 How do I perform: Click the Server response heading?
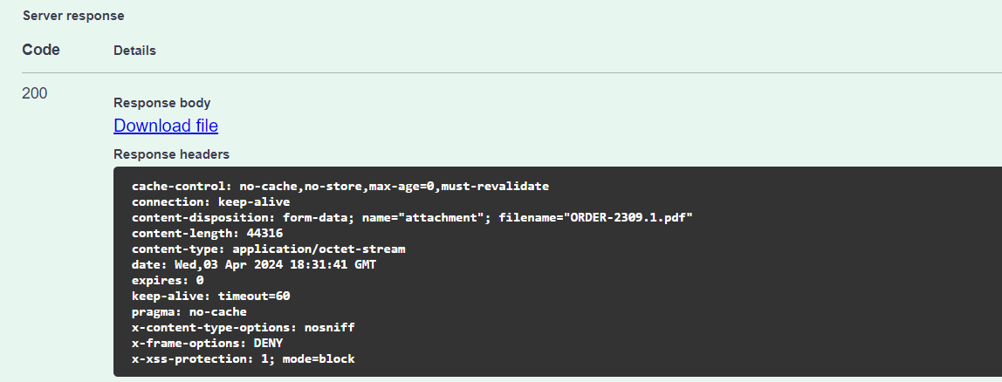tap(73, 16)
